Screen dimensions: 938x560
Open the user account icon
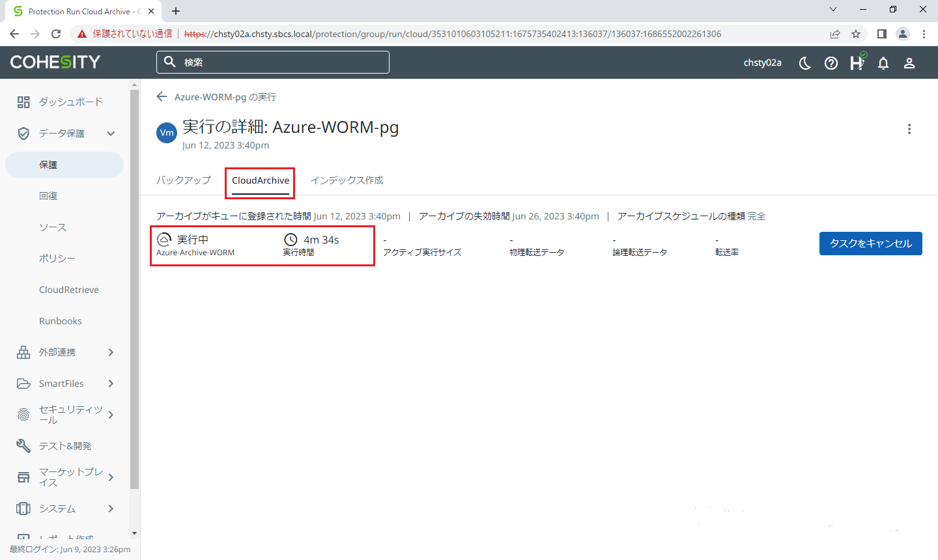click(x=909, y=63)
